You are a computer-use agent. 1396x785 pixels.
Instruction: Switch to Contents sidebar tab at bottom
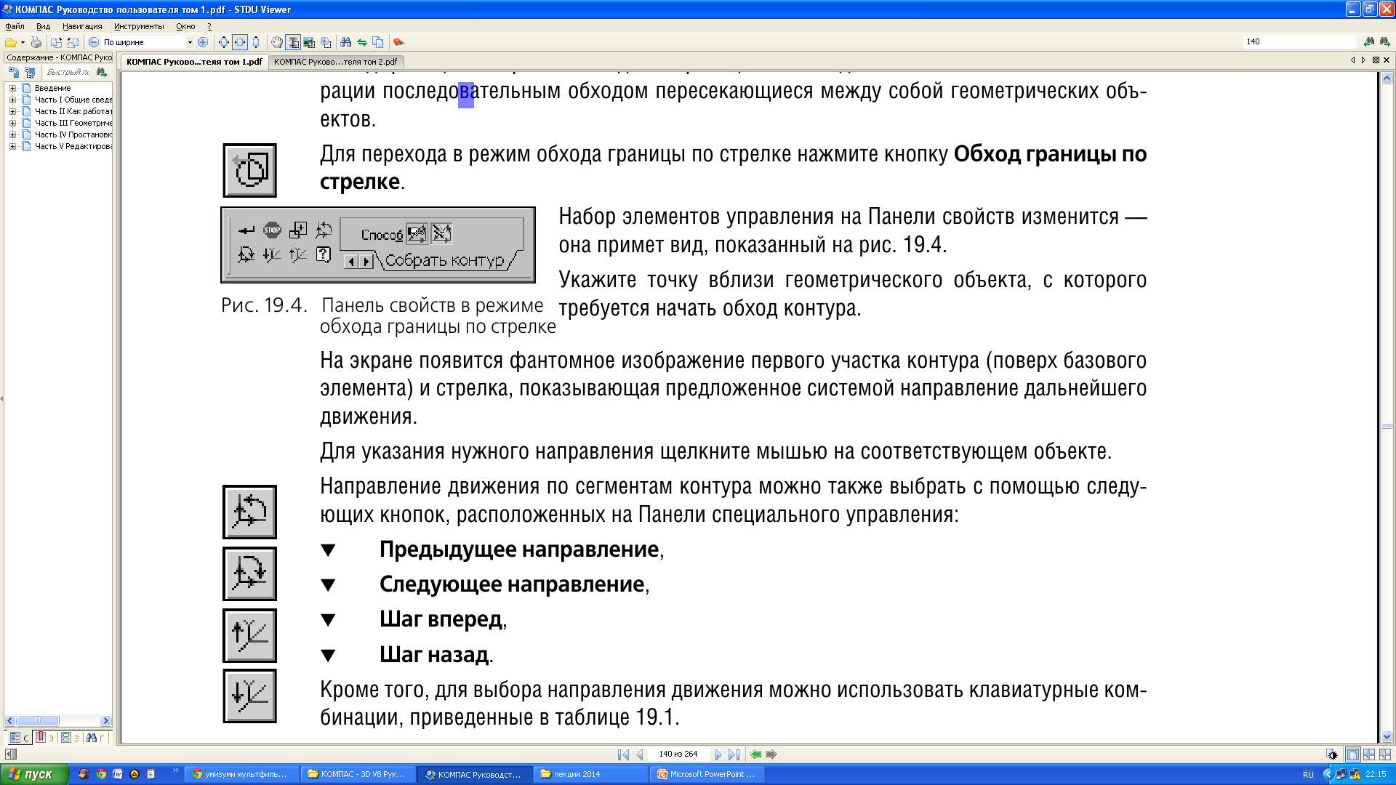coord(19,738)
